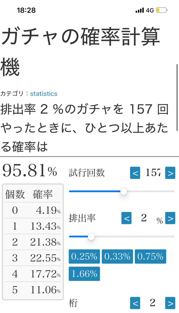Image resolution: width=179 pixels, height=313 pixels.
Task: Increase 桁 digits with right arrow
Action: (x=170, y=303)
